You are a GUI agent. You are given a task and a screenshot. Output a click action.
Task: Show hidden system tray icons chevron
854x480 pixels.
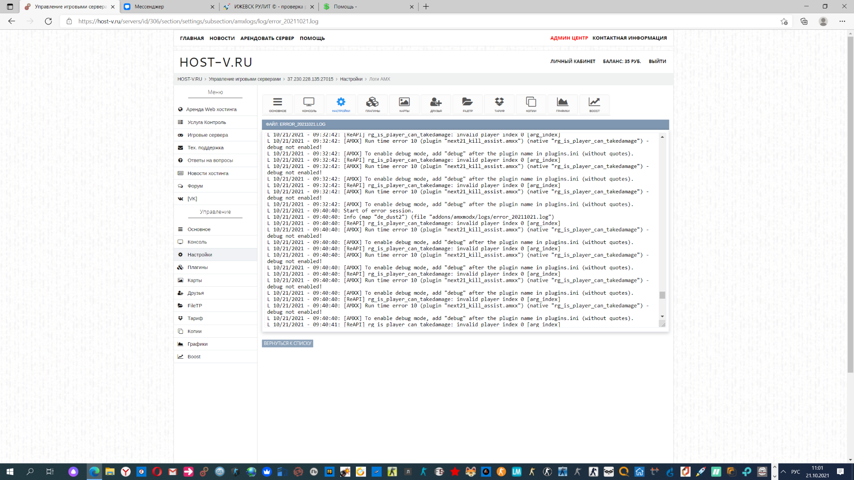pyautogui.click(x=783, y=472)
